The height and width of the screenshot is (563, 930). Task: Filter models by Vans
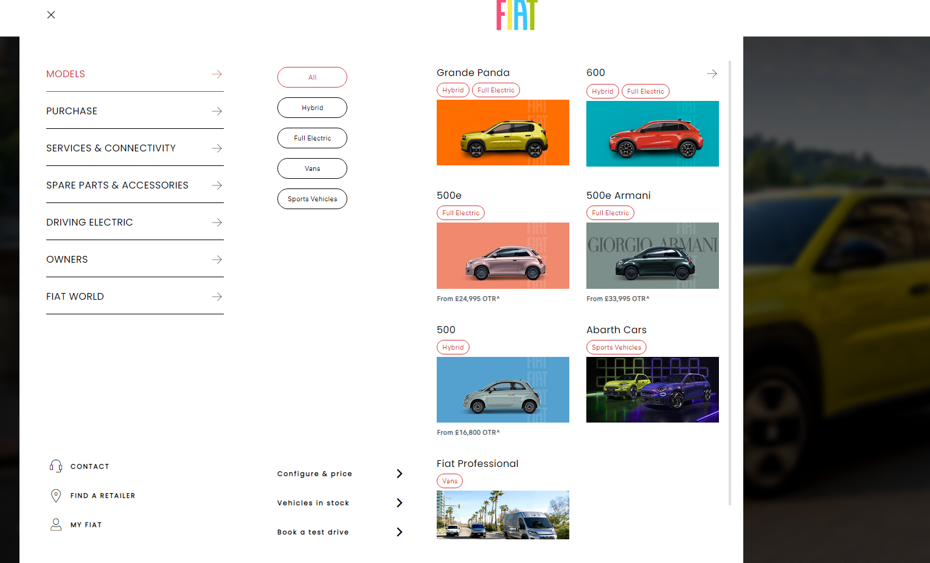(x=312, y=168)
